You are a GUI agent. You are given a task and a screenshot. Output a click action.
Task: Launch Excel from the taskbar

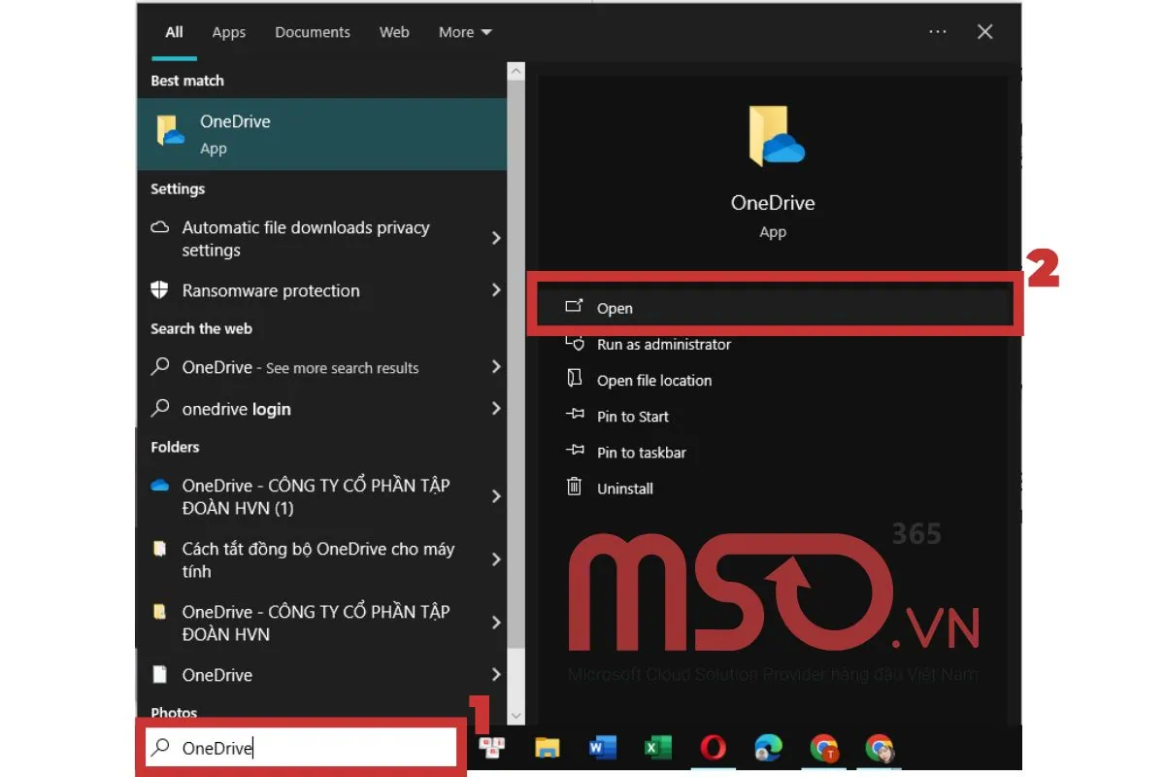click(x=658, y=747)
